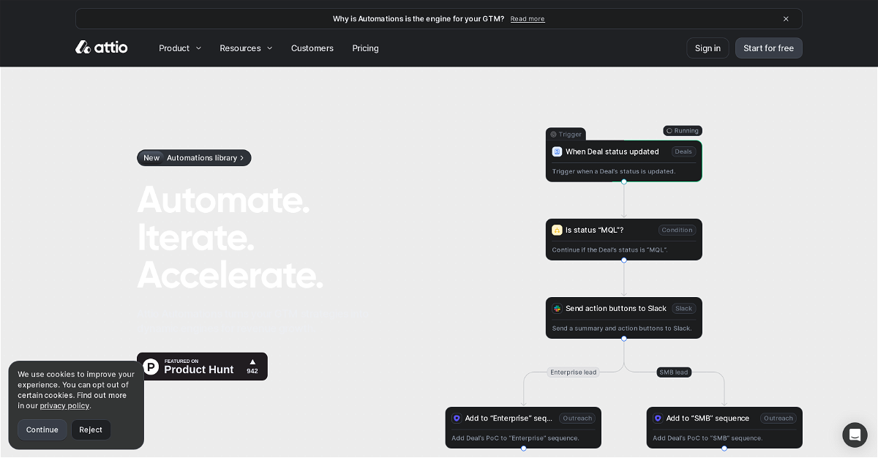Click the Enterprise sequence Outreach node icon
Image resolution: width=878 pixels, height=458 pixels.
[457, 418]
